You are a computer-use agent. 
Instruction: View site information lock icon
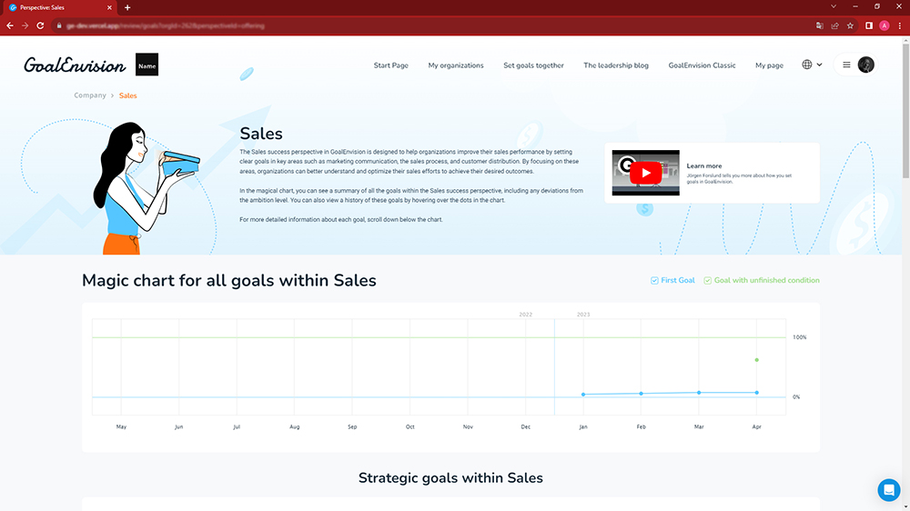(58, 25)
